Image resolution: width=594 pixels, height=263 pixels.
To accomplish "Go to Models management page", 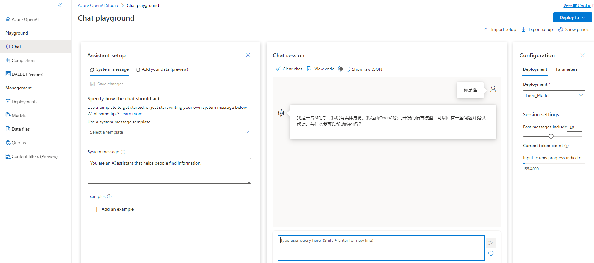I will click(16, 115).
